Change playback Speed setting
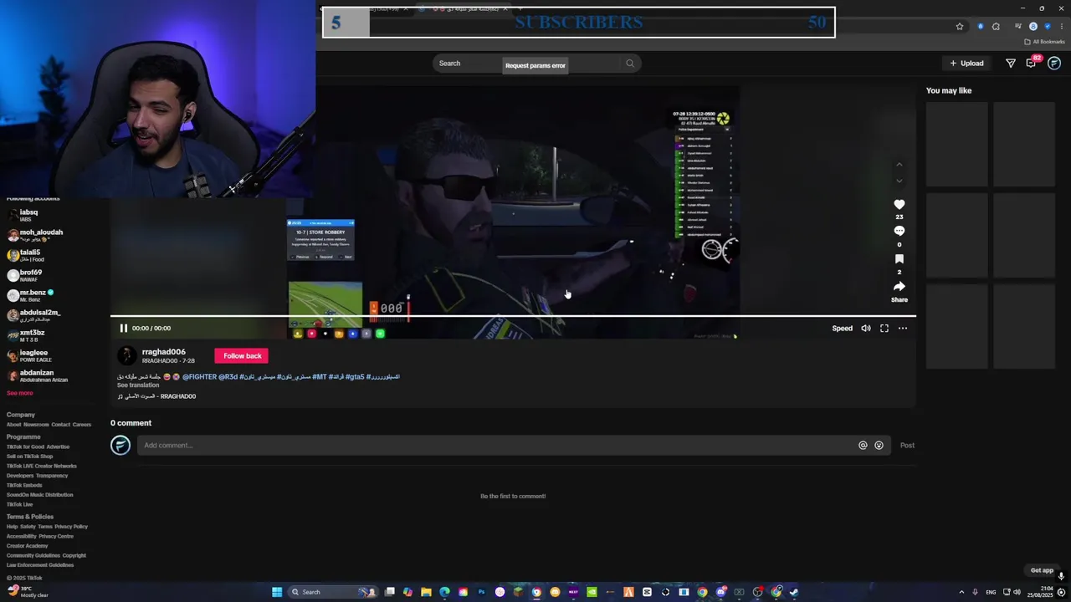Viewport: 1071px width, 602px height. [843, 329]
